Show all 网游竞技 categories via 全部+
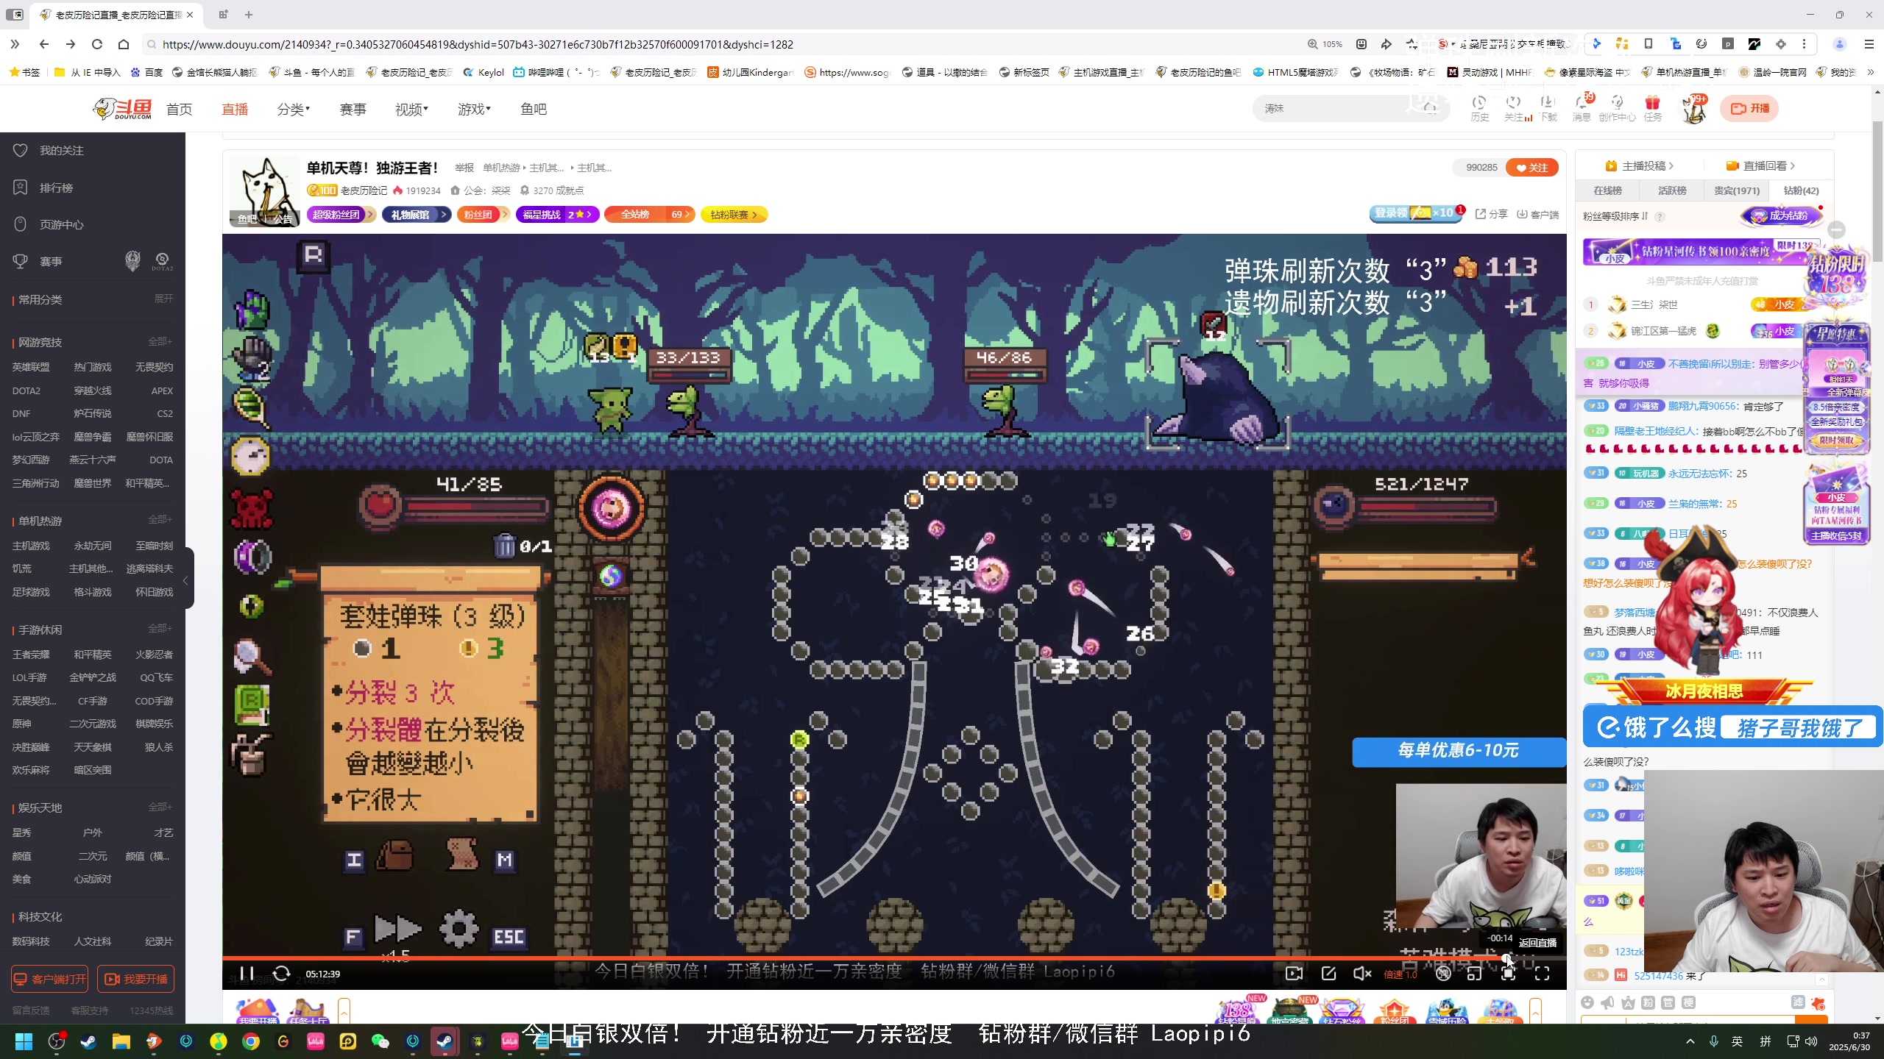The height and width of the screenshot is (1059, 1884). click(160, 341)
